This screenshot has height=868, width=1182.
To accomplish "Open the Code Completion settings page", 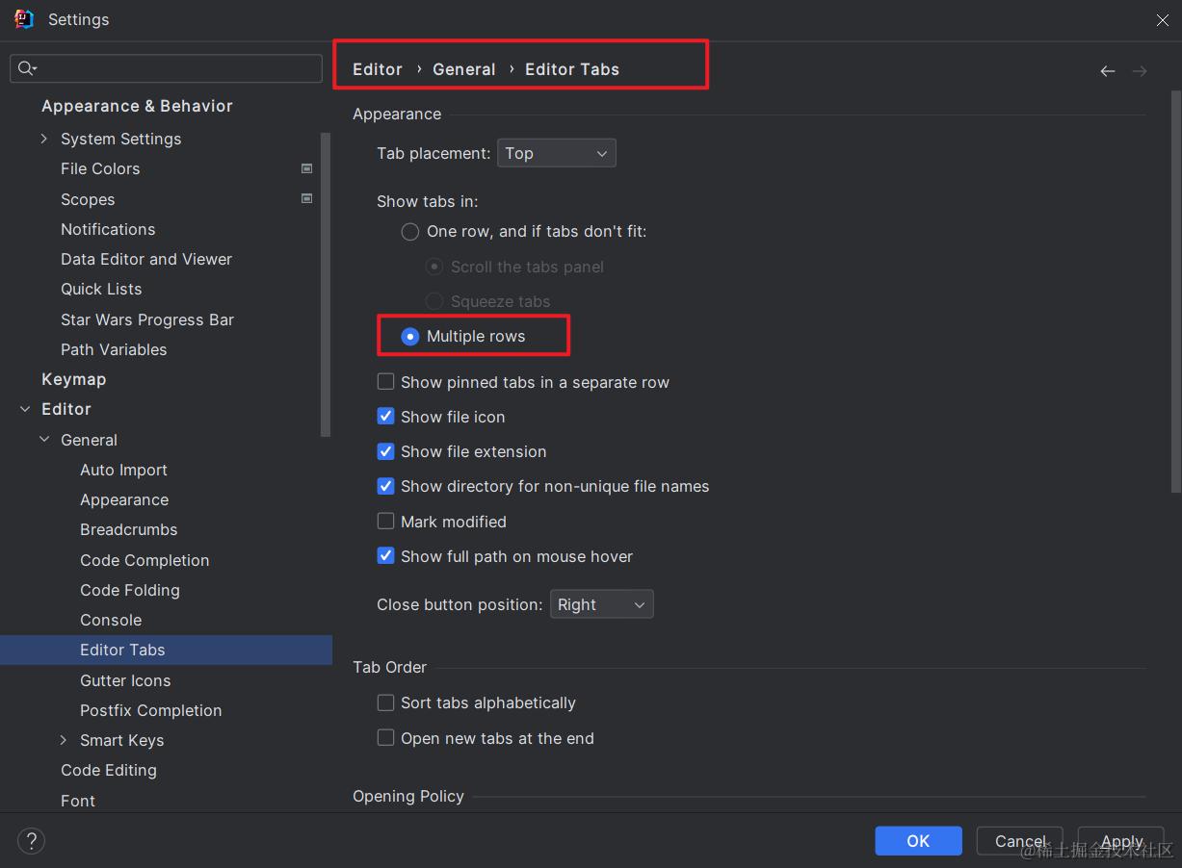I will [x=144, y=560].
